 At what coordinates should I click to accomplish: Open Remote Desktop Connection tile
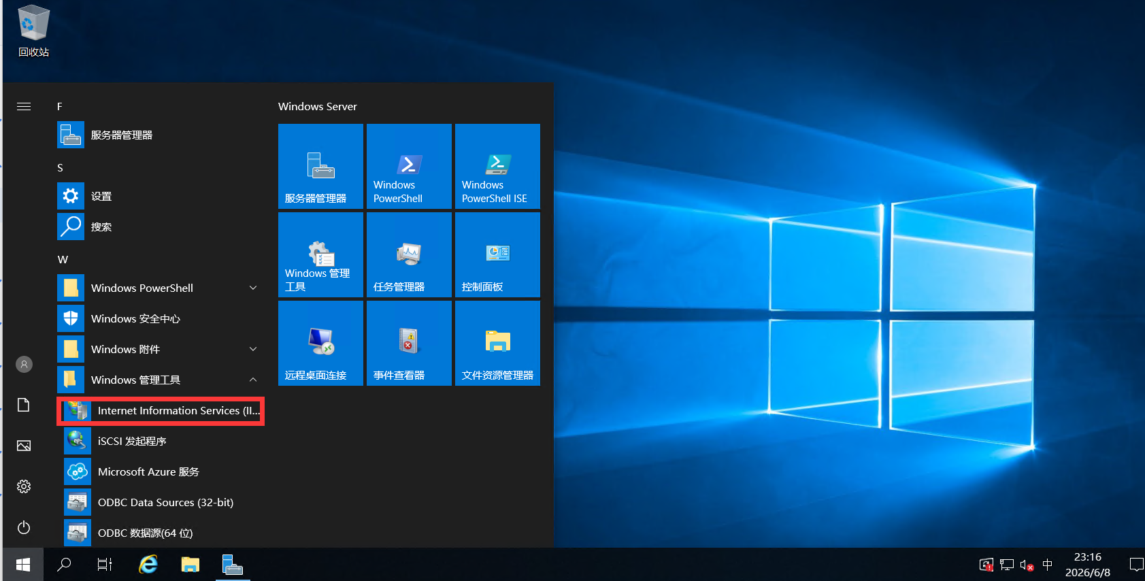pyautogui.click(x=320, y=343)
